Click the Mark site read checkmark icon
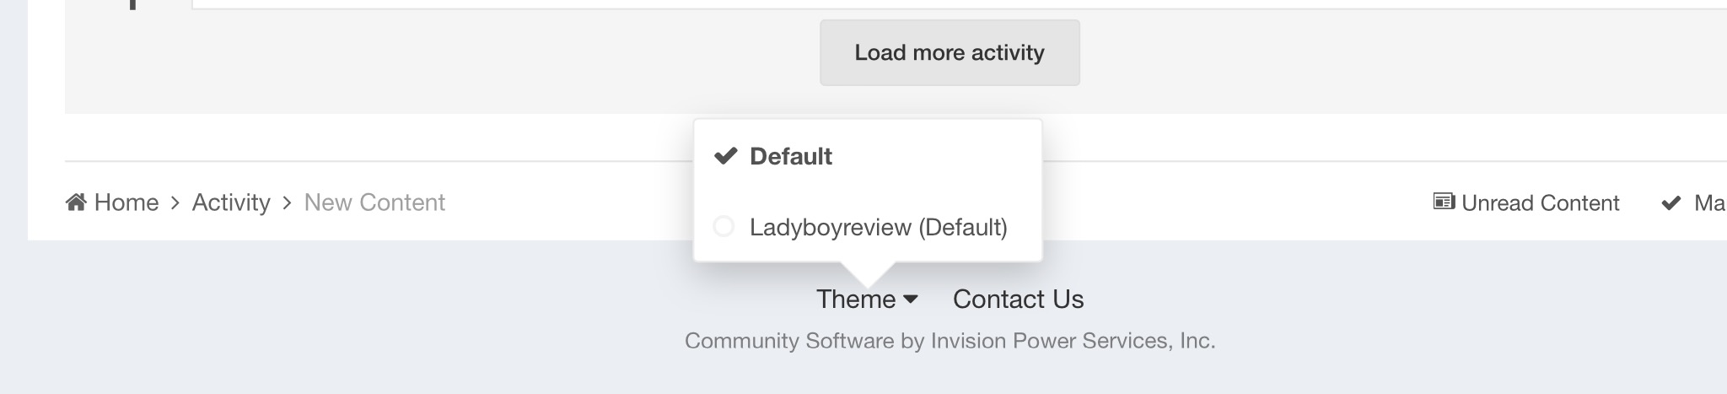1727x394 pixels. point(1671,203)
